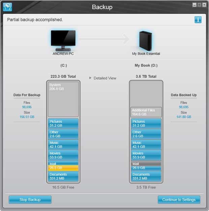209x211 pixels.
Task: Select Music 42.1 GB on C: drive
Action: (63, 144)
